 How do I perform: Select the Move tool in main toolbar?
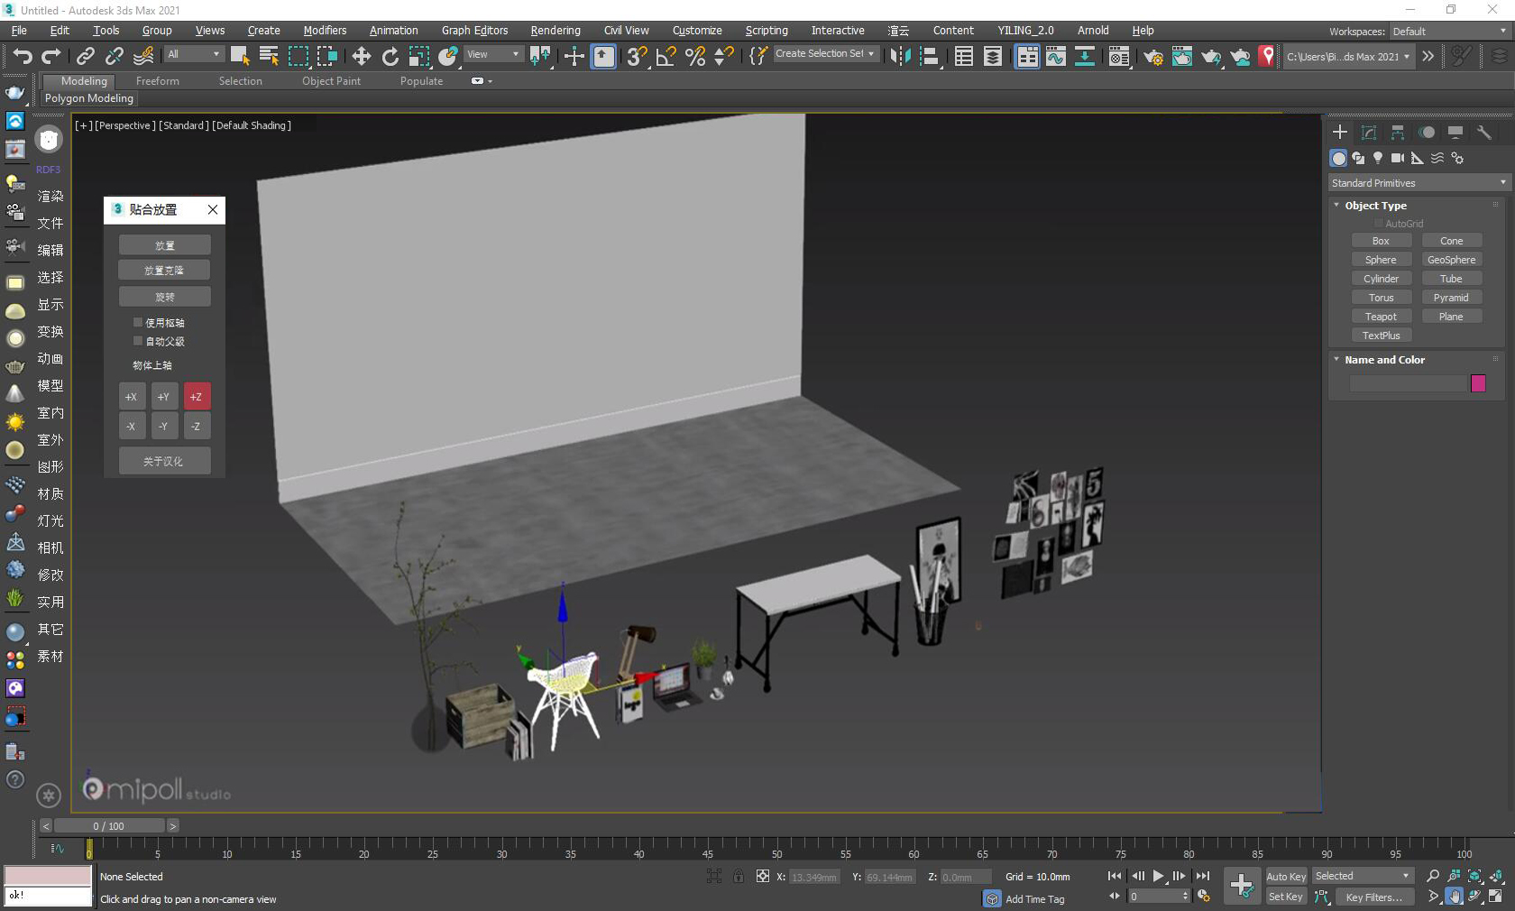point(361,57)
